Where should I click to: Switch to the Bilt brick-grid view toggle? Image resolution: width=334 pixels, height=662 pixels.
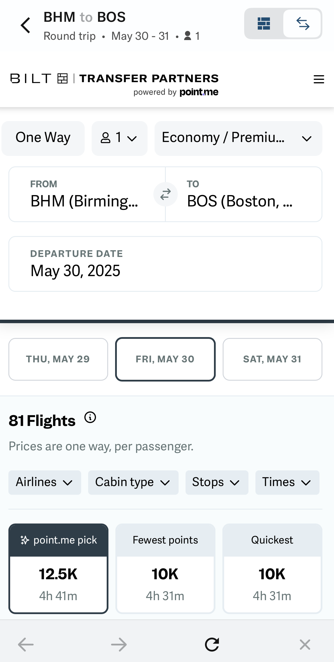tap(264, 24)
